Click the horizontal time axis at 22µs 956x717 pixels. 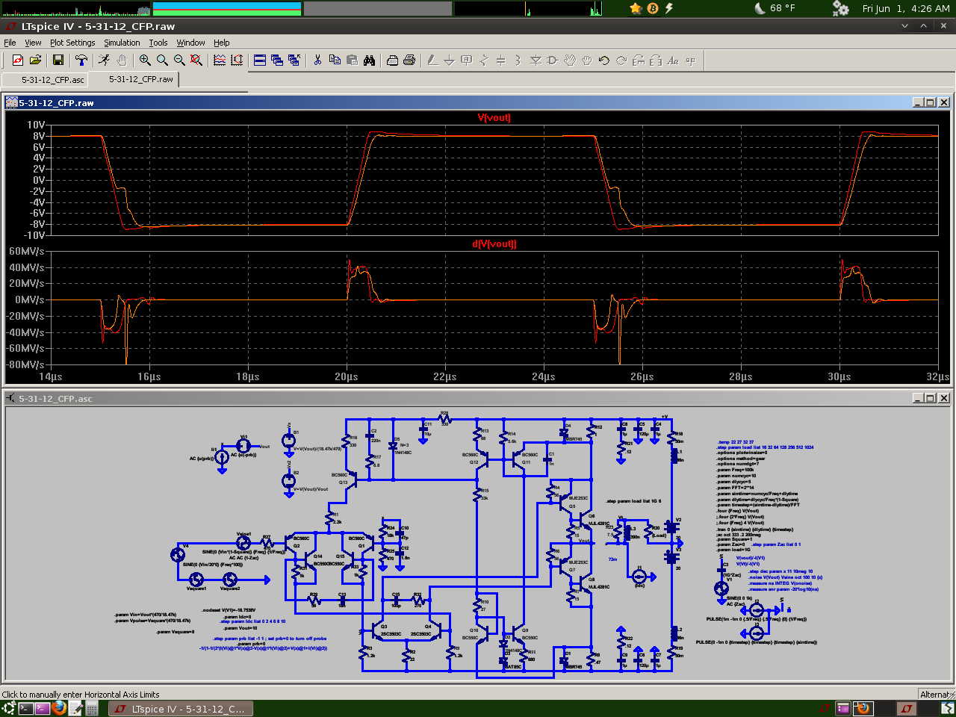(444, 376)
